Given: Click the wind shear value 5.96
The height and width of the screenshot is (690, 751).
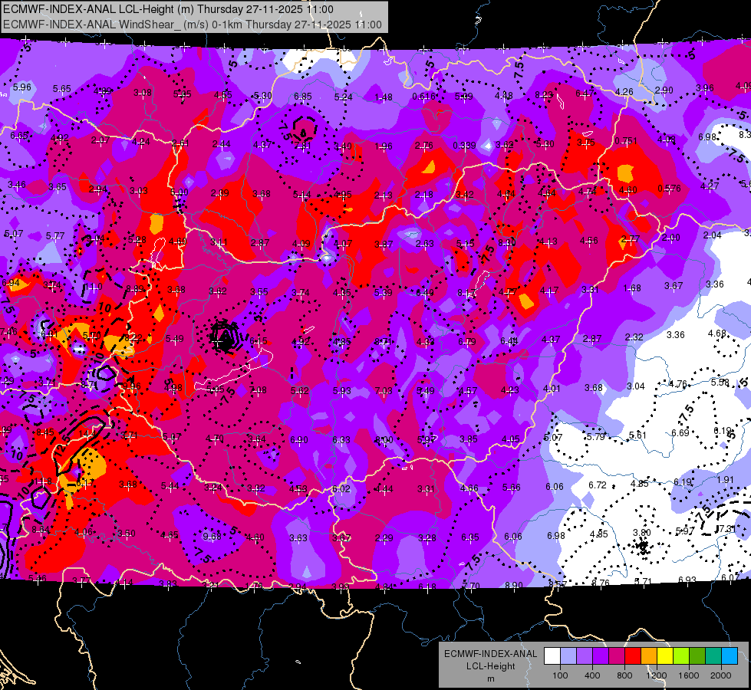Looking at the screenshot, I should click(x=22, y=87).
